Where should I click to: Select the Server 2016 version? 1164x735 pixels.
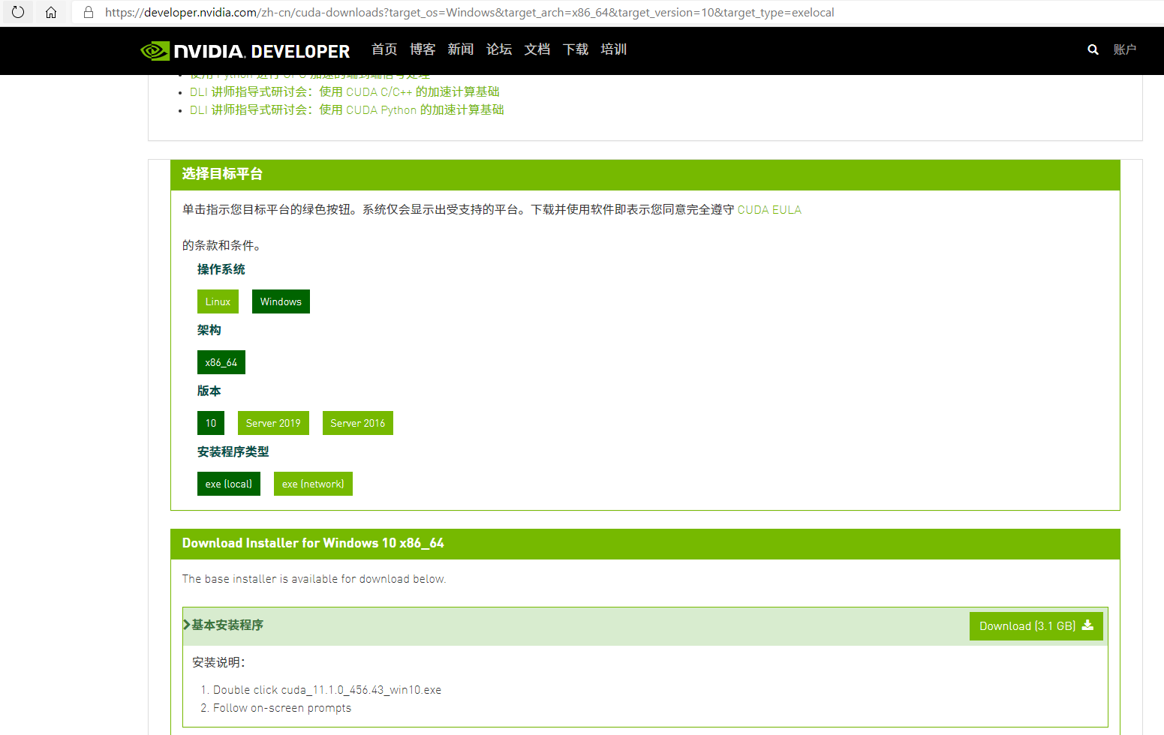point(358,423)
